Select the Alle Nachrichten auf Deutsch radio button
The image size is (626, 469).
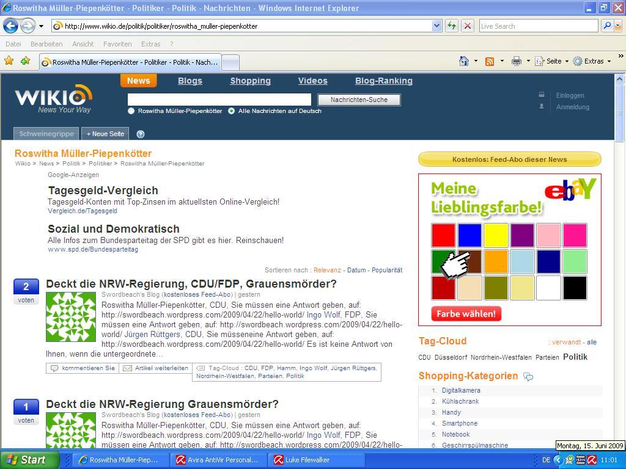(x=231, y=111)
